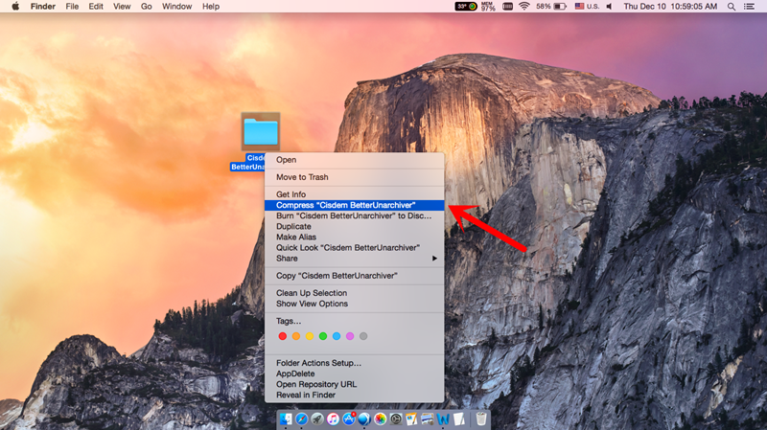The width and height of the screenshot is (767, 430).
Task: Expand the Share submenu arrow
Action: point(434,259)
